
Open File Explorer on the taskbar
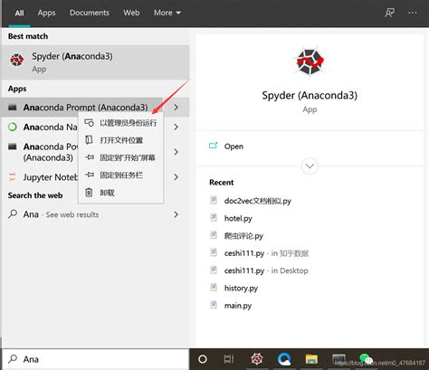(x=311, y=359)
